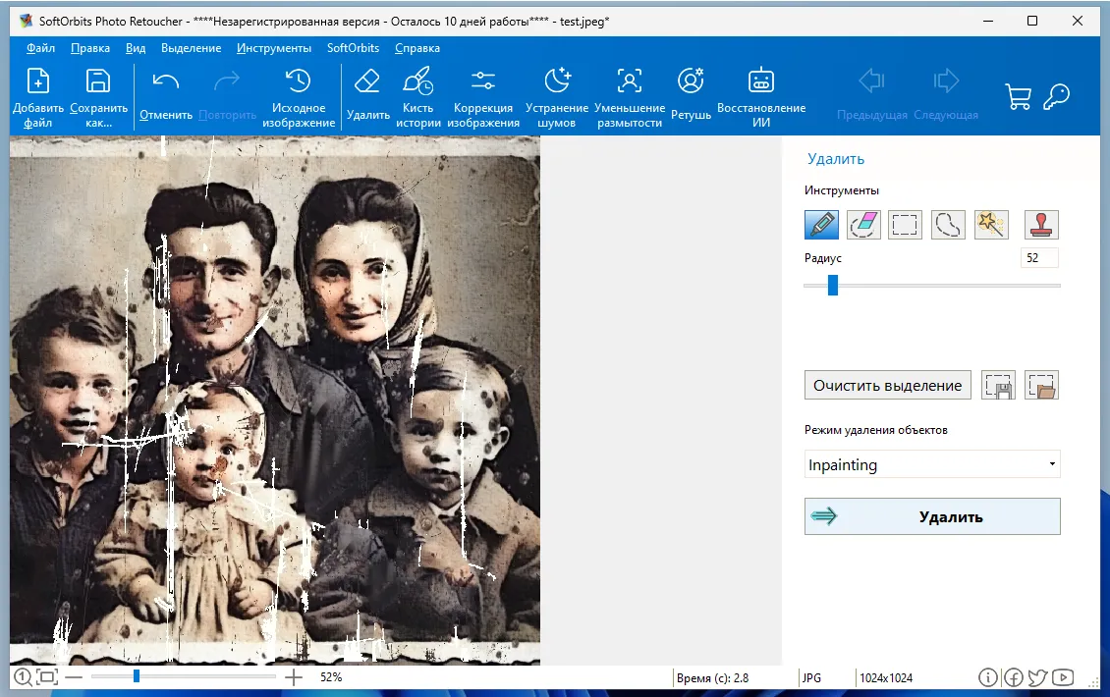
Task: Choose the rectangular selection tool
Action: (x=905, y=225)
